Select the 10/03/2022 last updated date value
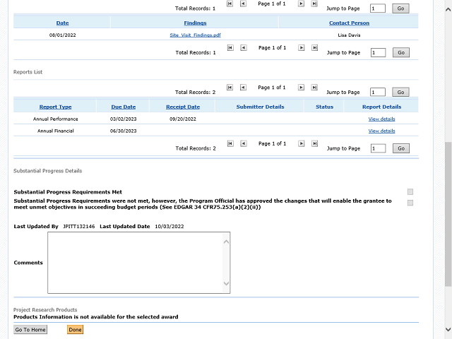The height and width of the screenshot is (339, 452). [x=169, y=227]
